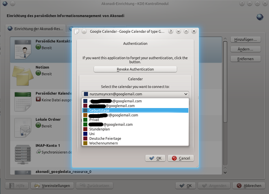Choose the second @googlemail.com entry with maroon swatch
This screenshot has width=269, height=194.
pos(135,106)
